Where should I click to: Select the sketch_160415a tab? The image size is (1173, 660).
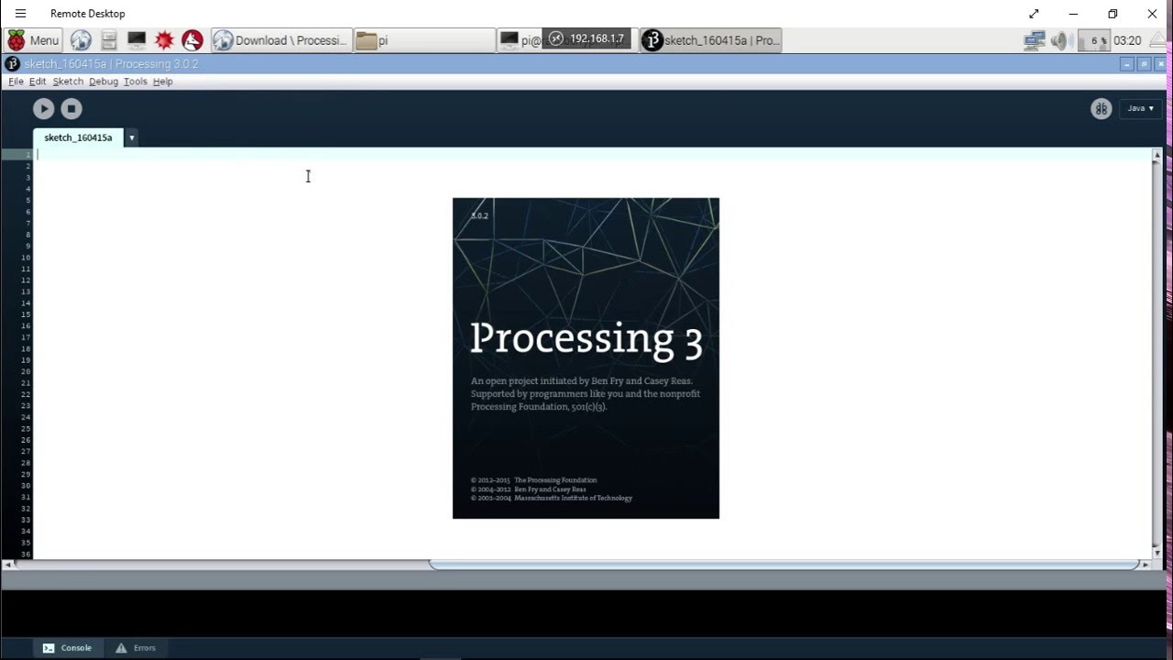[x=78, y=137]
